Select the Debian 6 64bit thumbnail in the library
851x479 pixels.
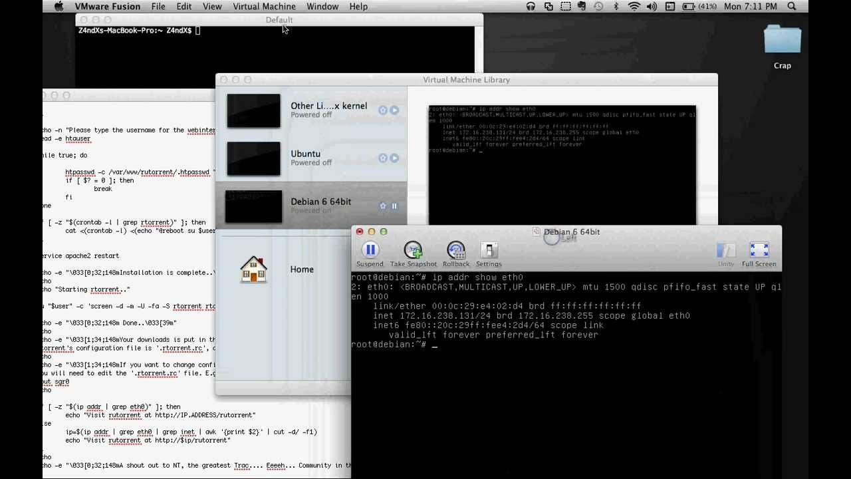253,206
